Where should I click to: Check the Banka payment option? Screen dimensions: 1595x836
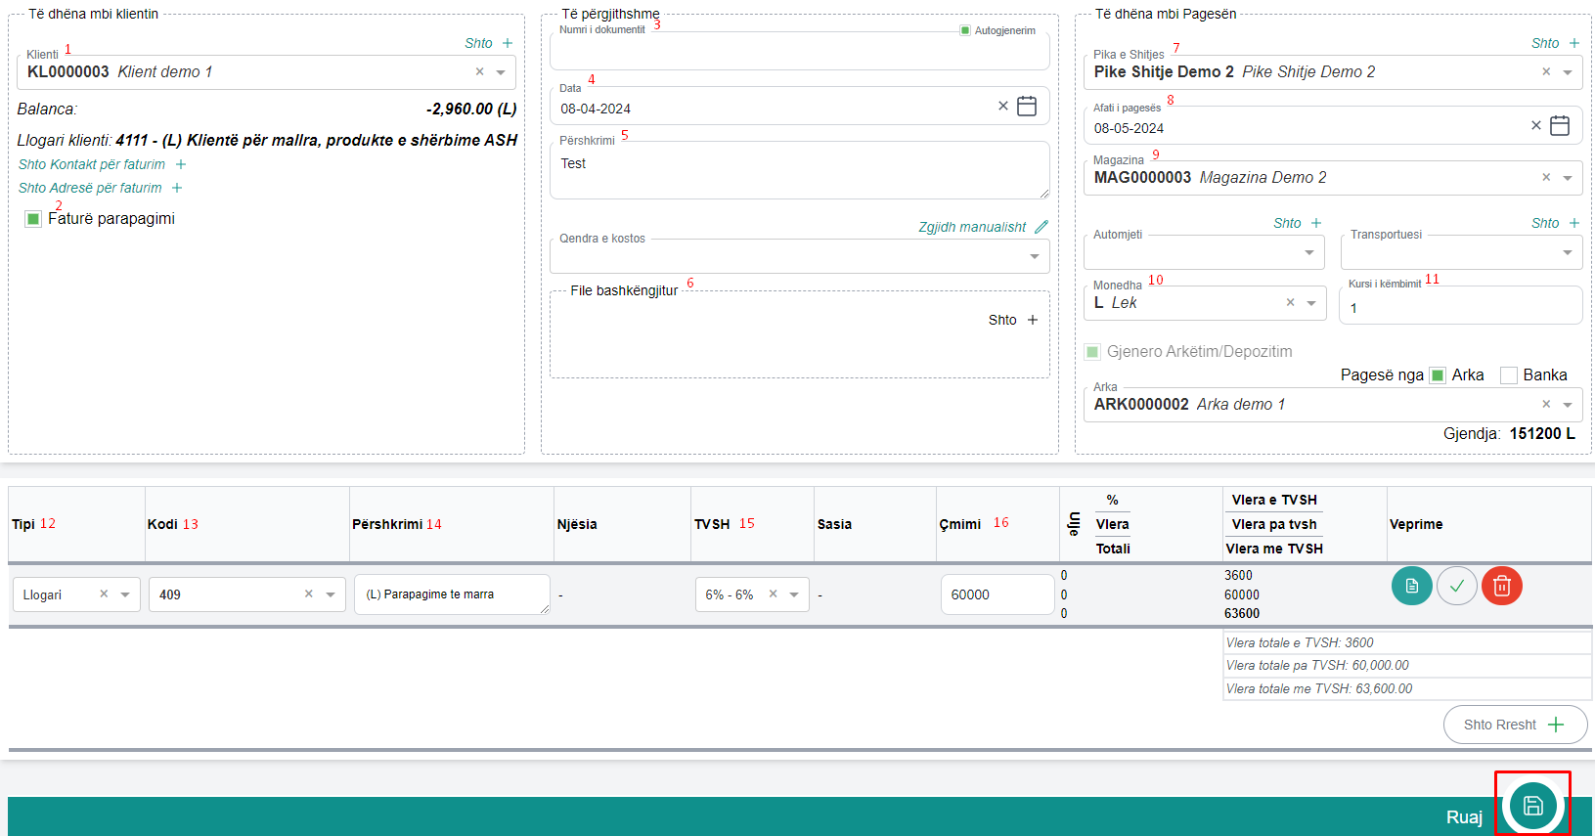coord(1509,375)
